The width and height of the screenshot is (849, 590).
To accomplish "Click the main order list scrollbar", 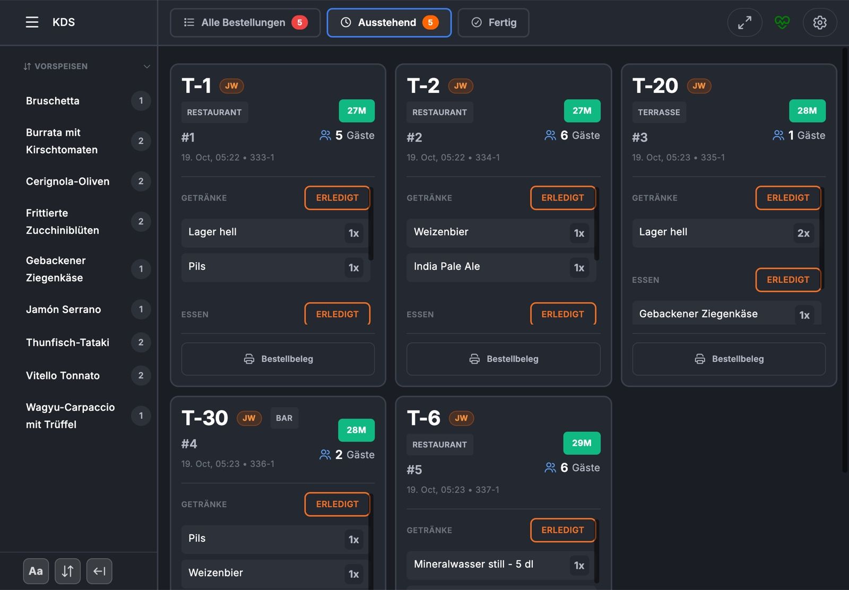I will pyautogui.click(x=845, y=260).
